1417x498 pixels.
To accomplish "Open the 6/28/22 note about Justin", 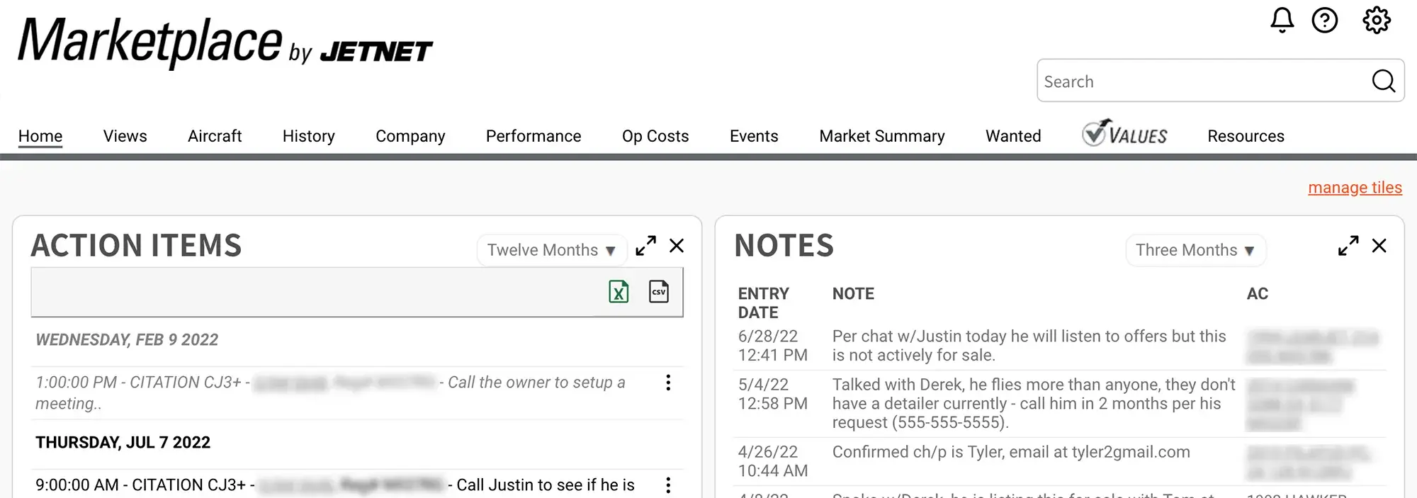I will 1029,346.
